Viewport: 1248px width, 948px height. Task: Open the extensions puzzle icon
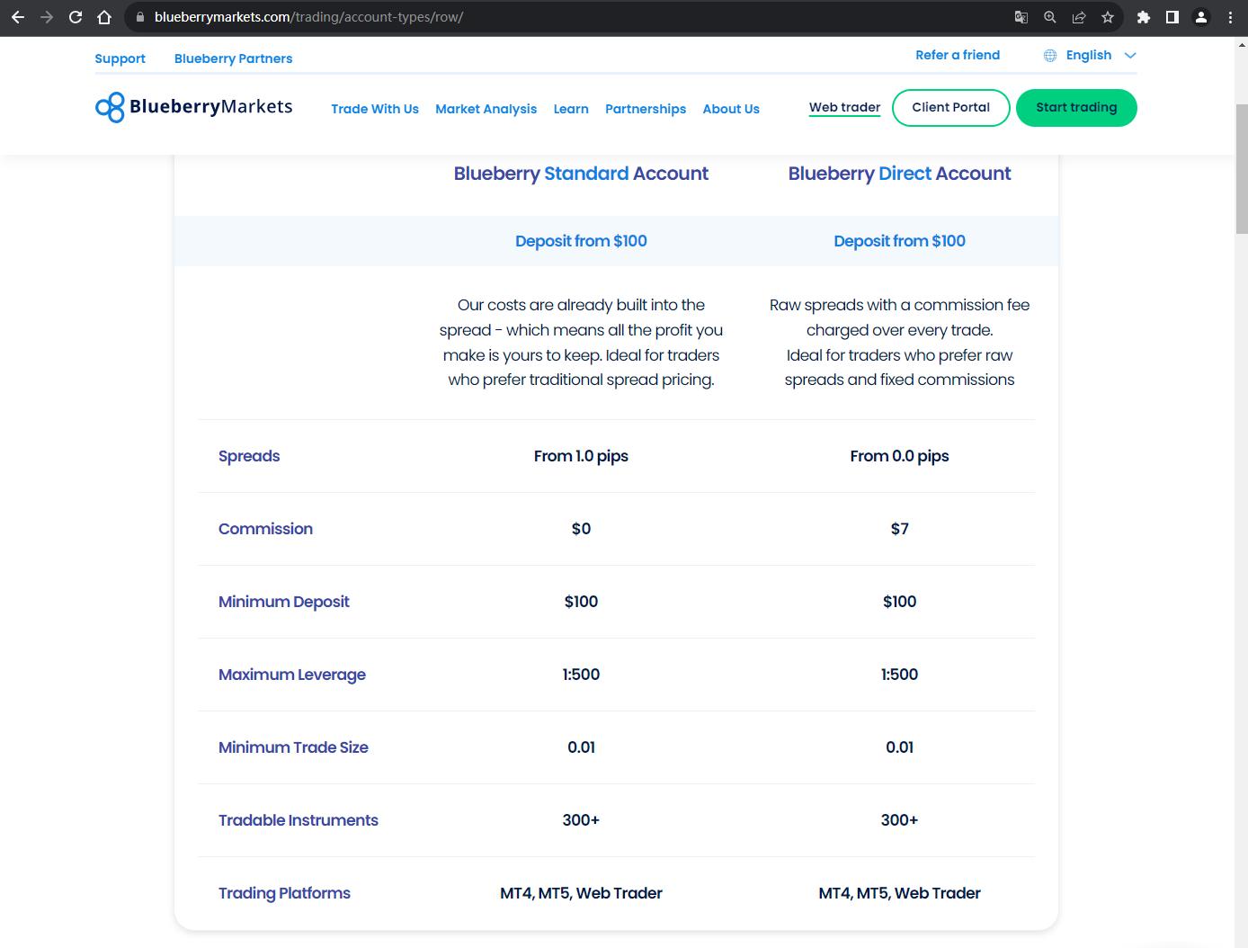coord(1144,17)
